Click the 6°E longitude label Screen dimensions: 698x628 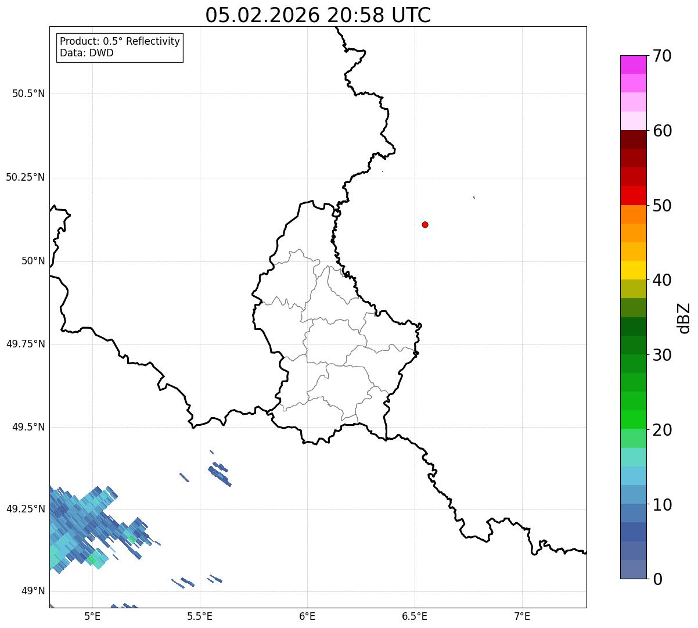tap(307, 616)
